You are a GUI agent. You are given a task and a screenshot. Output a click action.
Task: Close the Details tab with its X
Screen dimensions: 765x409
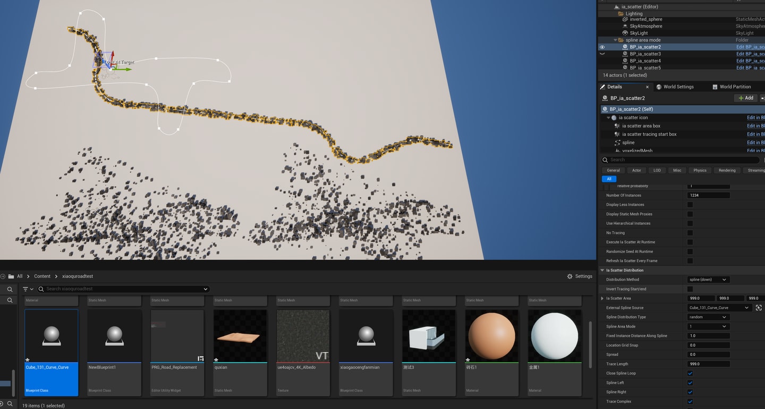(647, 87)
